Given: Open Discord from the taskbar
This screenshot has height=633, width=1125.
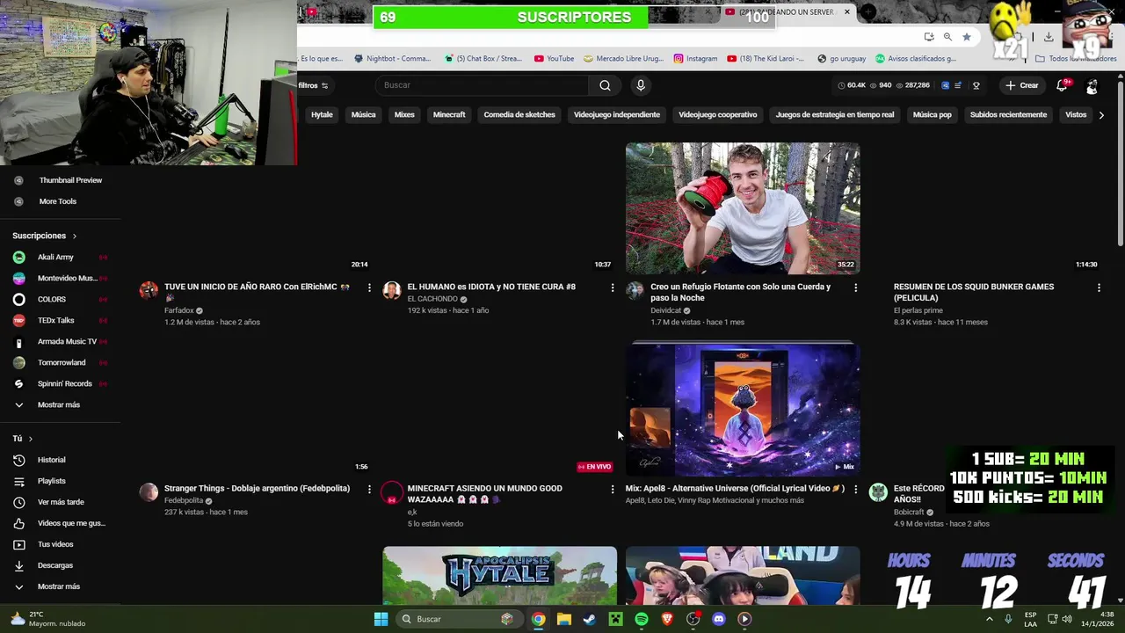Looking at the screenshot, I should pyautogui.click(x=719, y=619).
